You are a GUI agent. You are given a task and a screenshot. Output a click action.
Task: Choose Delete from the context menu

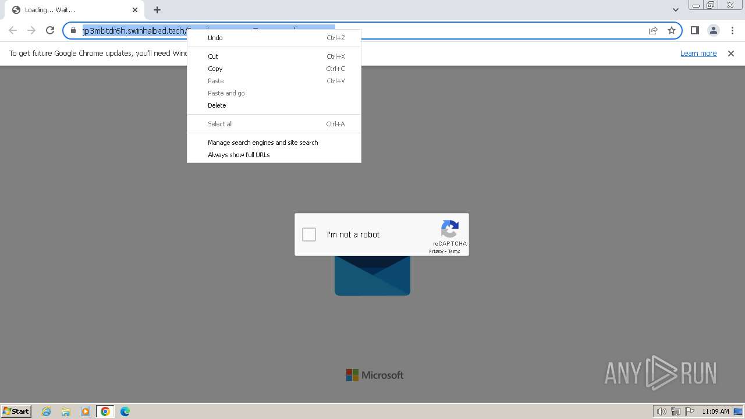[x=274, y=105]
